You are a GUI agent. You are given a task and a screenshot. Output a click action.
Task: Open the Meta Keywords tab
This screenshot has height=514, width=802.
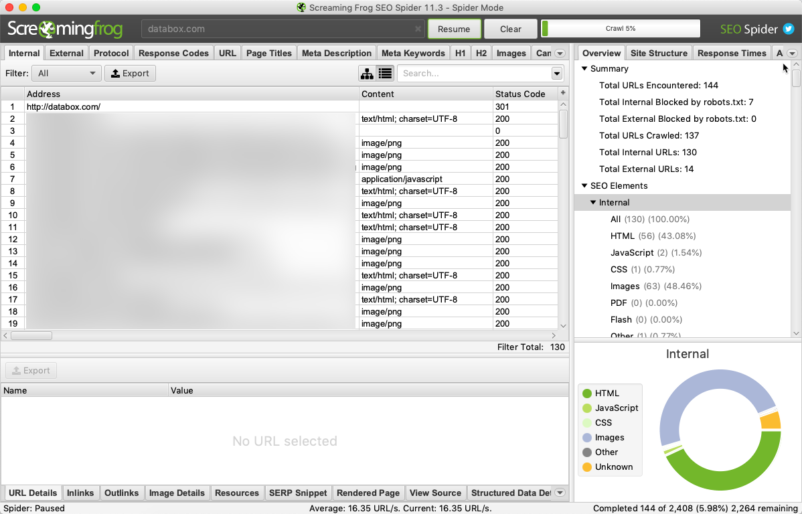coord(413,53)
